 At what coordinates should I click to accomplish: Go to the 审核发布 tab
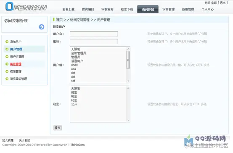[107, 9]
